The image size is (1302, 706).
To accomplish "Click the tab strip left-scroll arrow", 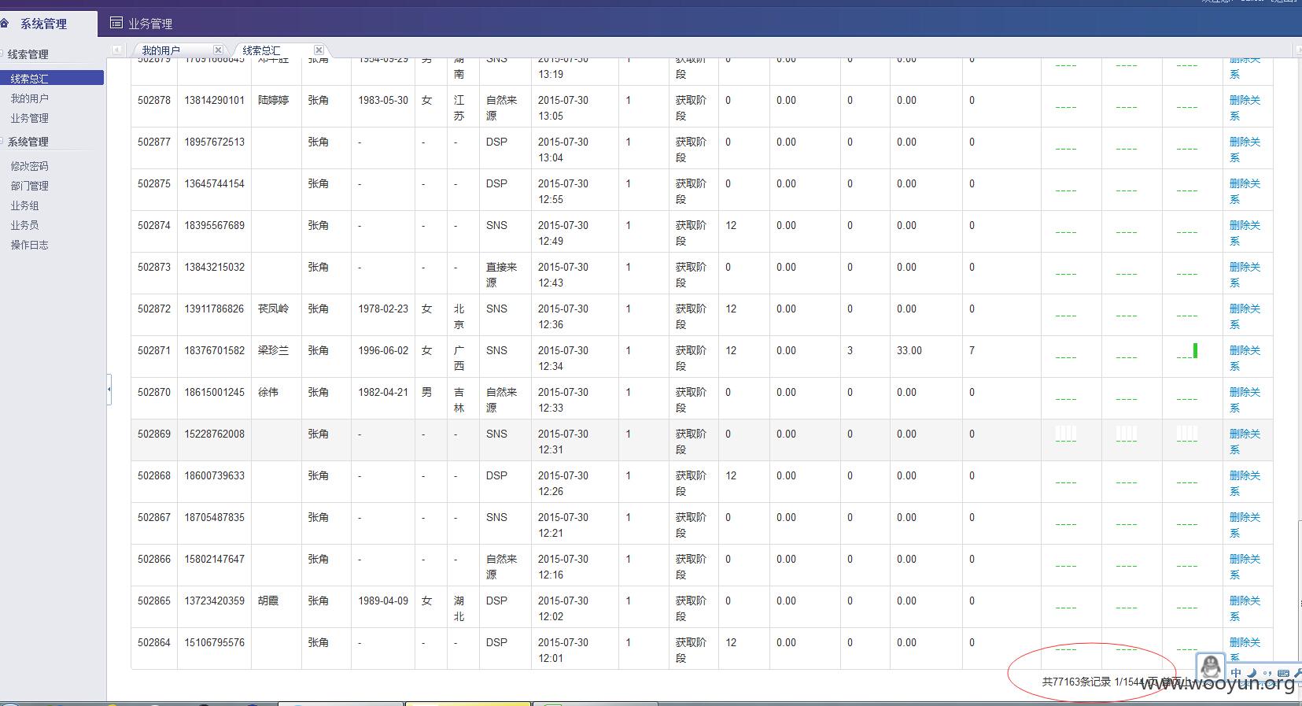I will 117,50.
